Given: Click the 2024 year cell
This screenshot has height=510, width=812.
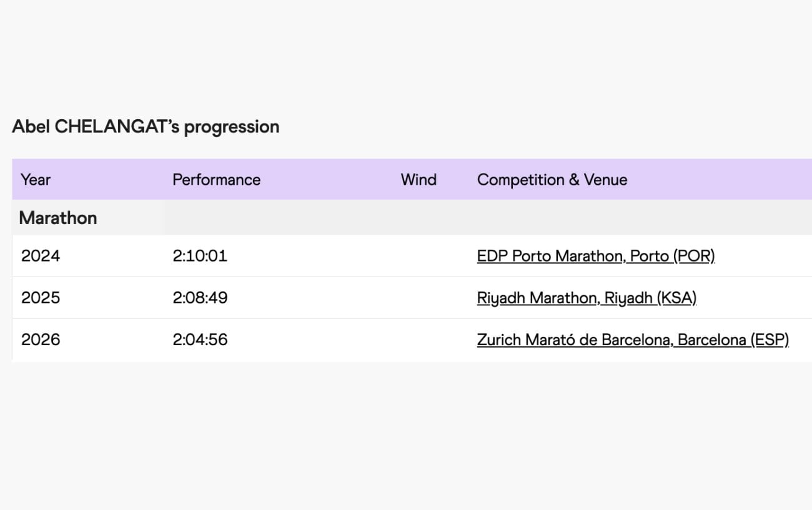Looking at the screenshot, I should [x=41, y=256].
